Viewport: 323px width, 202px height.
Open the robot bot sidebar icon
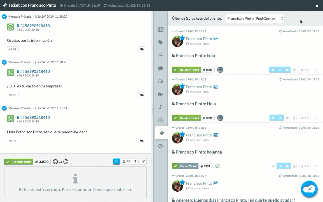tap(160, 120)
